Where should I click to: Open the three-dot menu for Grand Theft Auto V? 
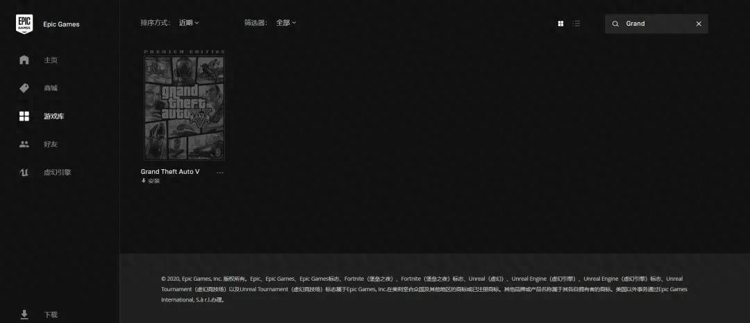pos(220,172)
